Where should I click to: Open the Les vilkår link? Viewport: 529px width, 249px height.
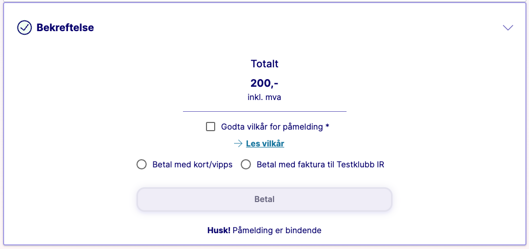pos(265,144)
